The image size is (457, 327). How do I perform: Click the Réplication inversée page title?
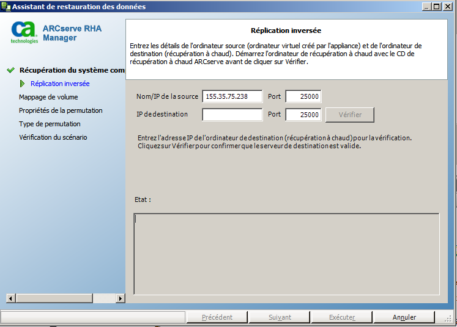click(286, 31)
